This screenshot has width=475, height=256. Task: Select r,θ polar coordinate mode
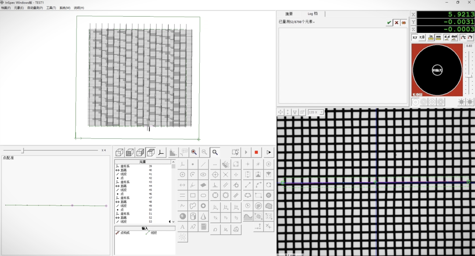click(422, 37)
